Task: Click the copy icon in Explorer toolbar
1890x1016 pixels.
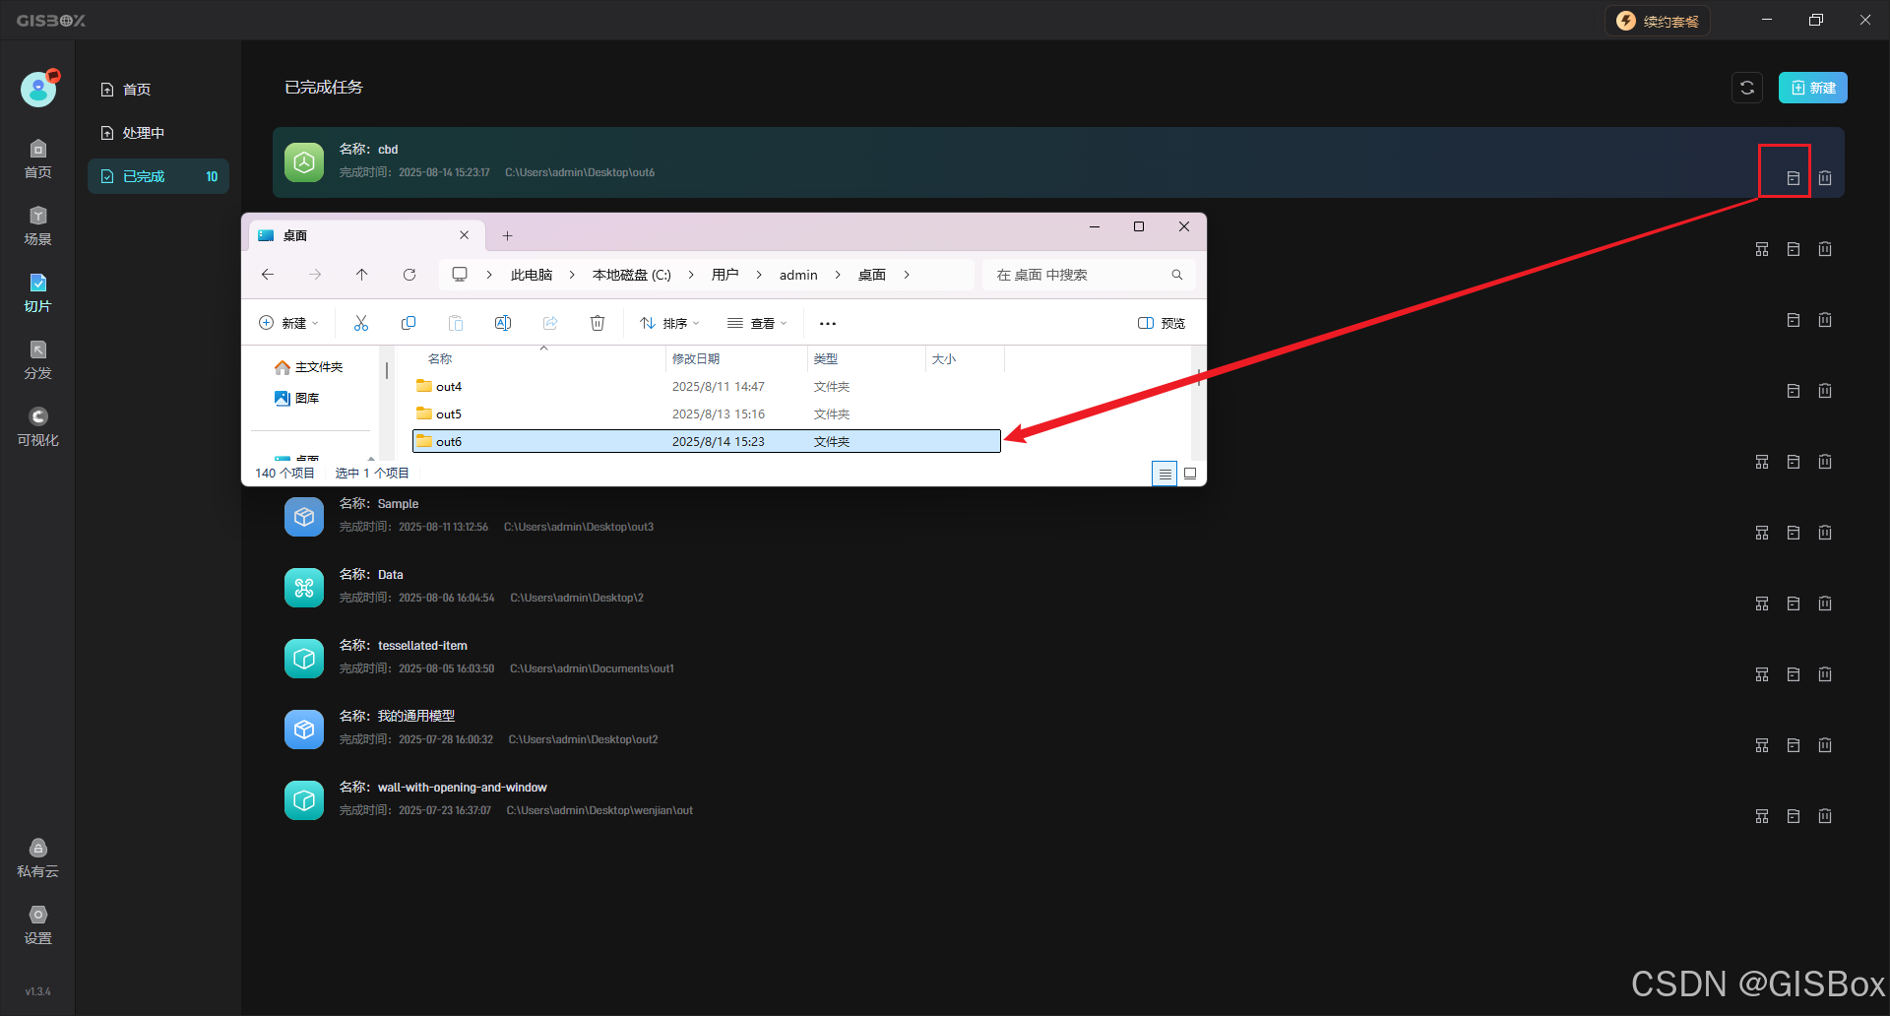Action: click(x=409, y=323)
